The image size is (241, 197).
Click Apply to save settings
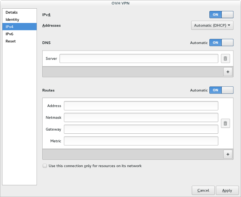point(227,190)
